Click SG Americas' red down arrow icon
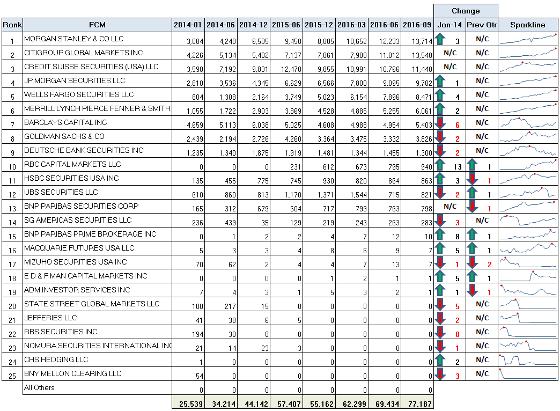The image size is (560, 411). [440, 220]
